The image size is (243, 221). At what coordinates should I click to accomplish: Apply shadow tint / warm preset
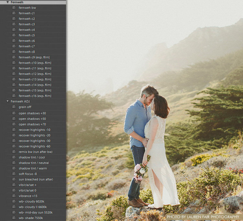point(33,168)
